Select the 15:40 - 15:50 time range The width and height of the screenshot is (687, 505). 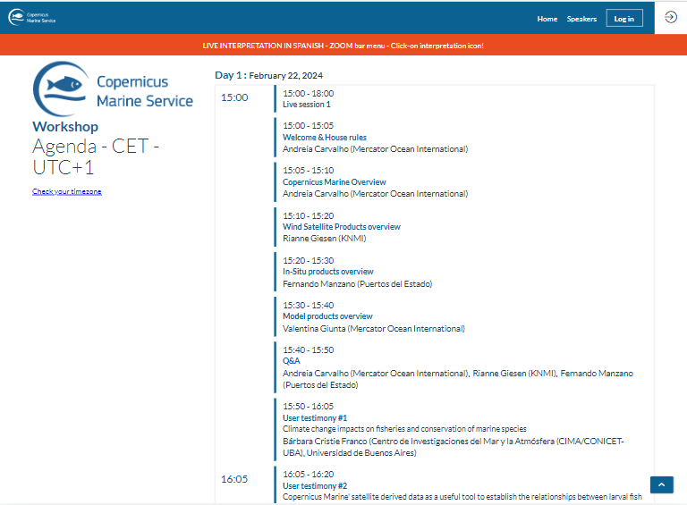pyautogui.click(x=308, y=350)
